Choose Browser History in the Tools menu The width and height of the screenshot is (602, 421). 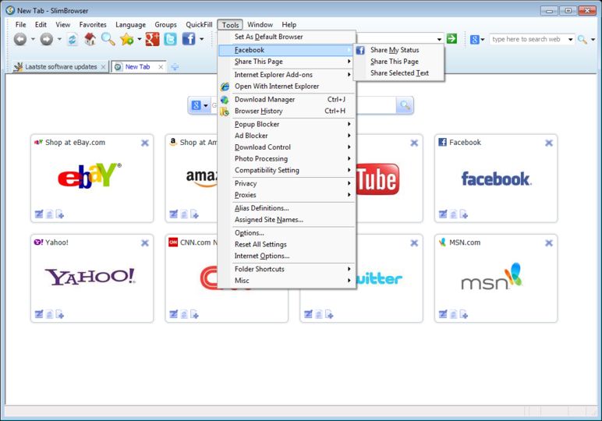pyautogui.click(x=287, y=111)
